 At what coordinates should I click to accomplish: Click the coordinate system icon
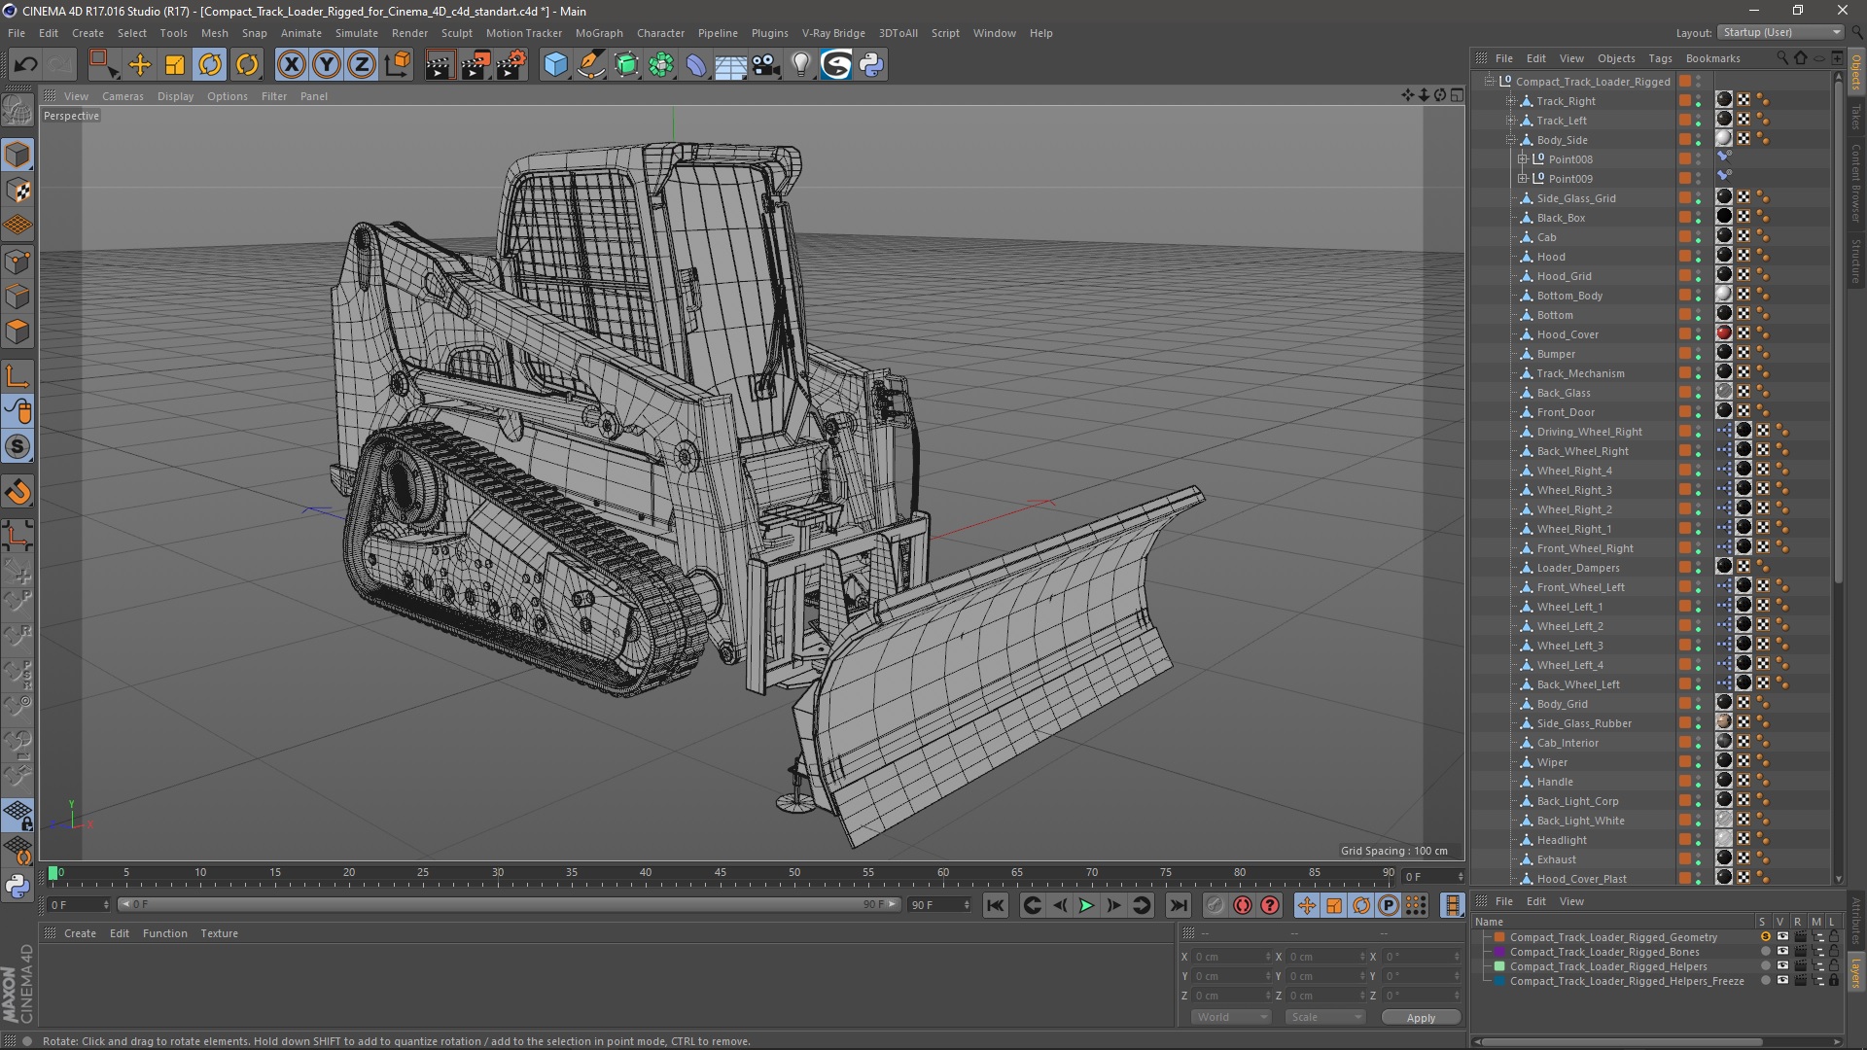(398, 65)
